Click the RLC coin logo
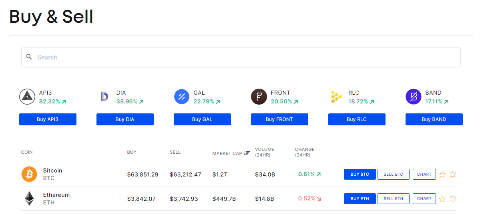 click(x=336, y=97)
